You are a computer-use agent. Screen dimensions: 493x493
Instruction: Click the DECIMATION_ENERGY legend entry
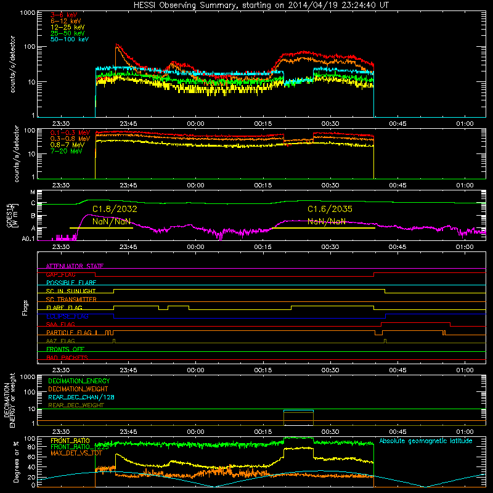[x=79, y=381]
